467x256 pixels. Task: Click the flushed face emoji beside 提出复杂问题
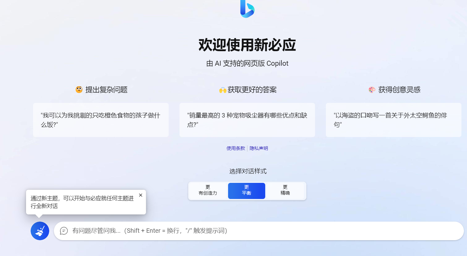(x=79, y=90)
